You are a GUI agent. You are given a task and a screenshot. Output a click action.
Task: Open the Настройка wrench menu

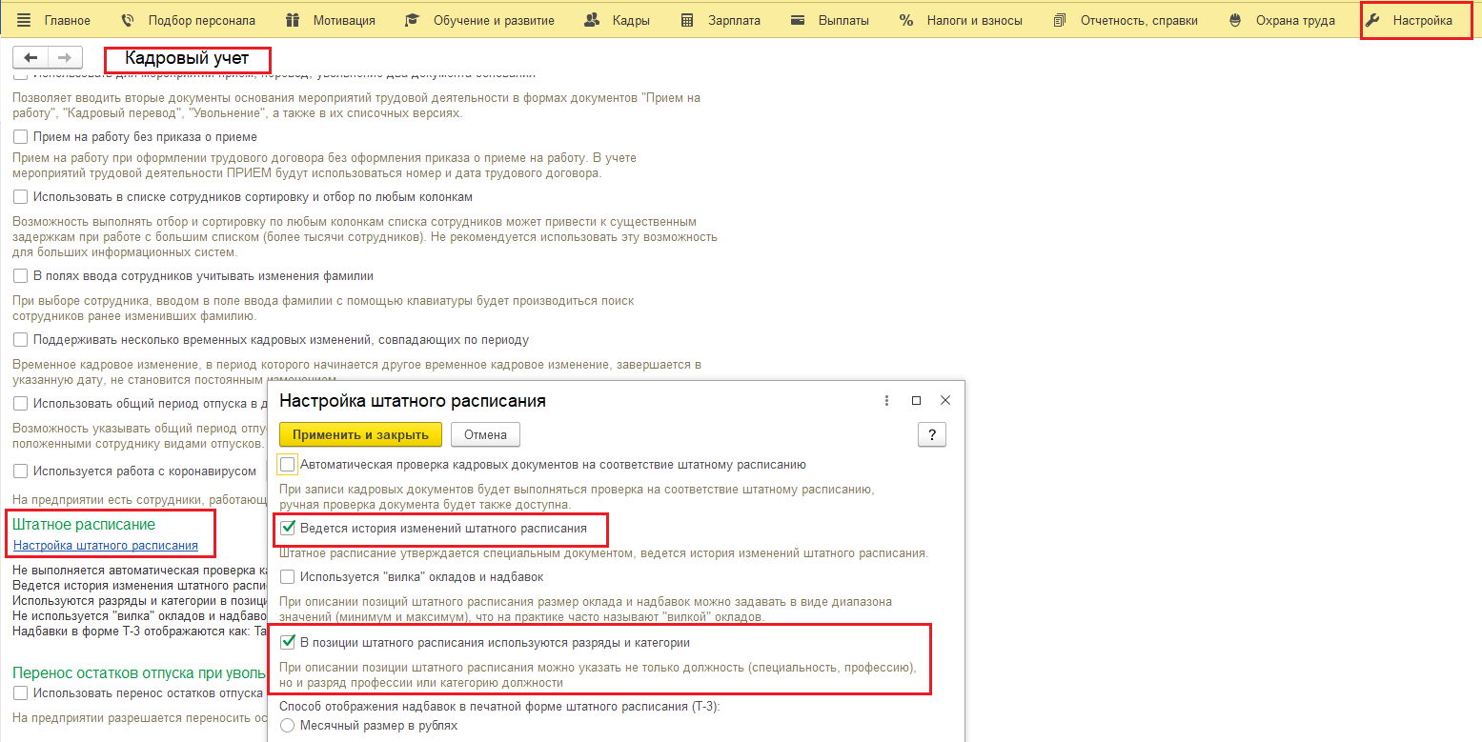(1410, 20)
